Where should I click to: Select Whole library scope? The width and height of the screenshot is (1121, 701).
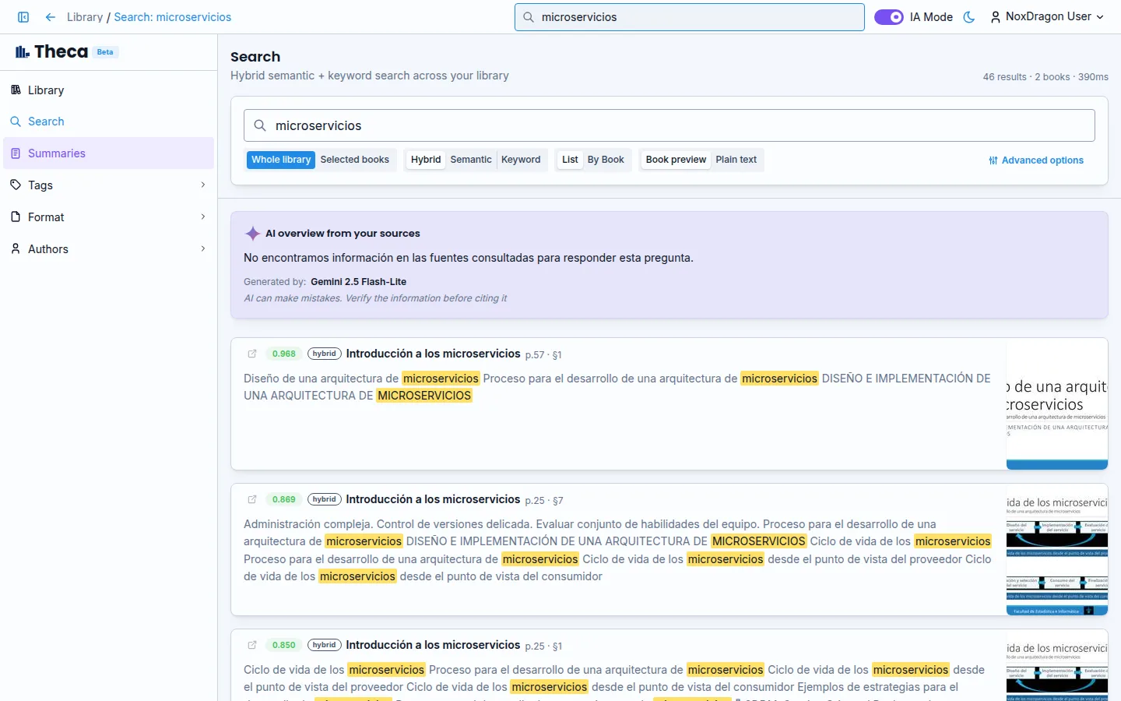click(281, 160)
